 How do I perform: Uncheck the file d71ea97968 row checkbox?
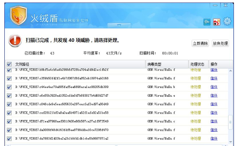pos(9,121)
